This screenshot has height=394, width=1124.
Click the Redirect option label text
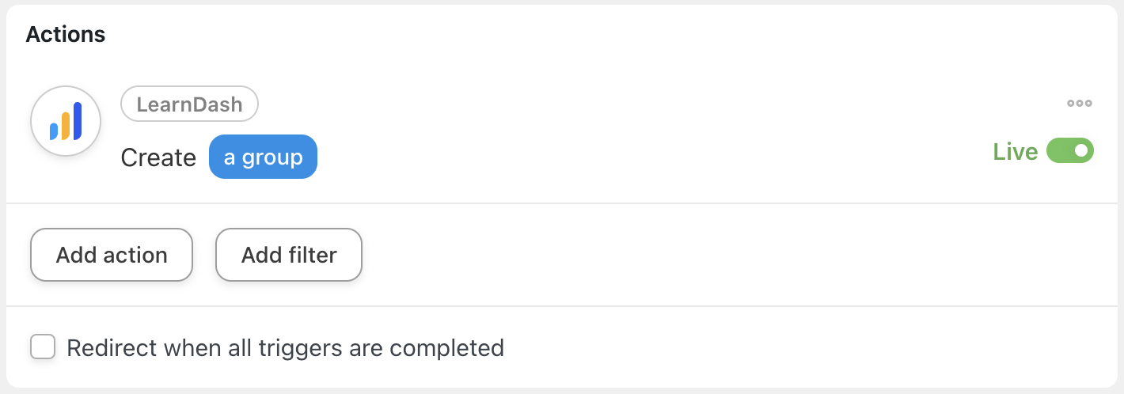coord(285,347)
